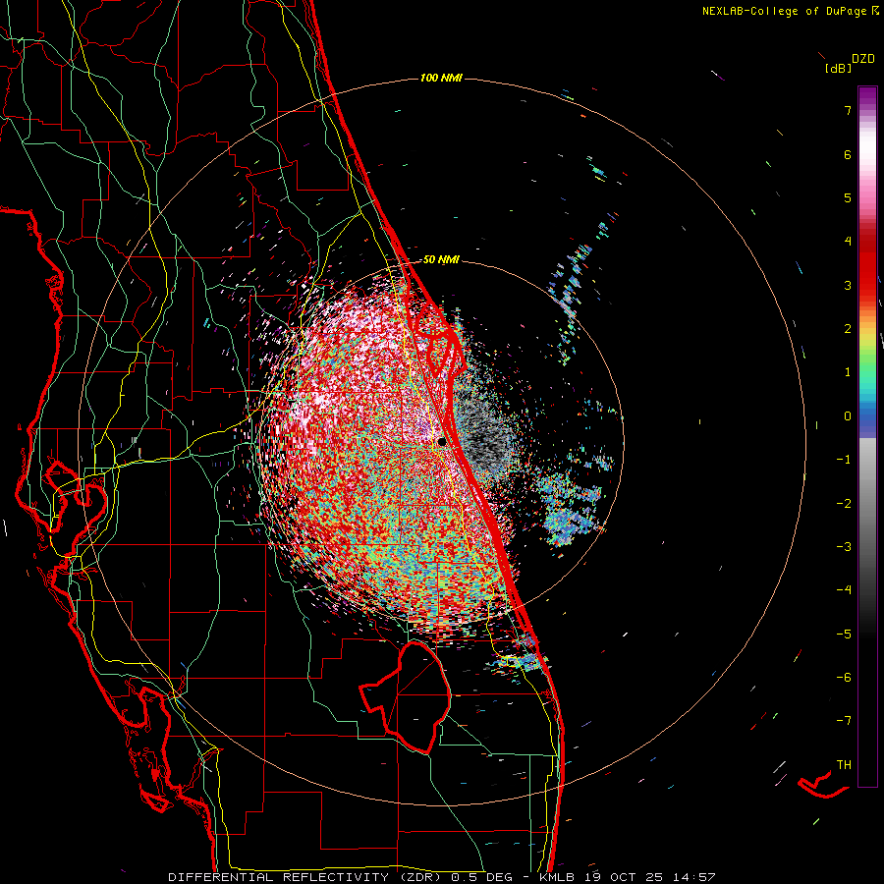Click the 0.5 DEG elevation text

482,877
